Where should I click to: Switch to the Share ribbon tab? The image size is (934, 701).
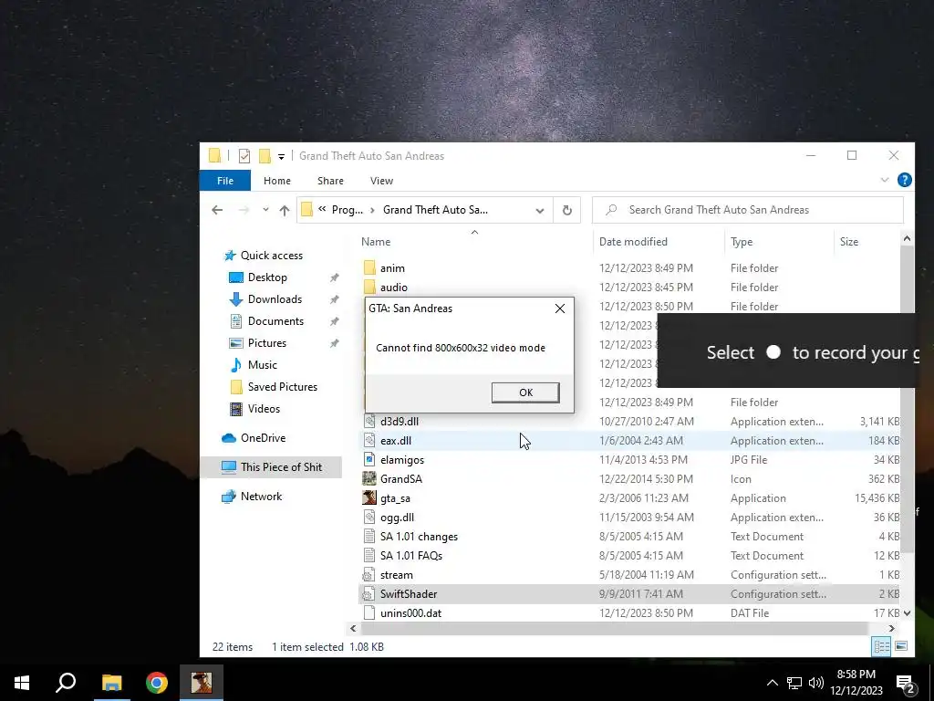330,181
